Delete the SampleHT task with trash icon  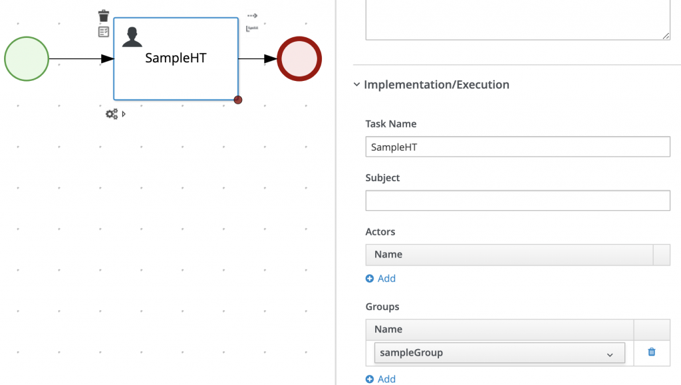tap(104, 16)
